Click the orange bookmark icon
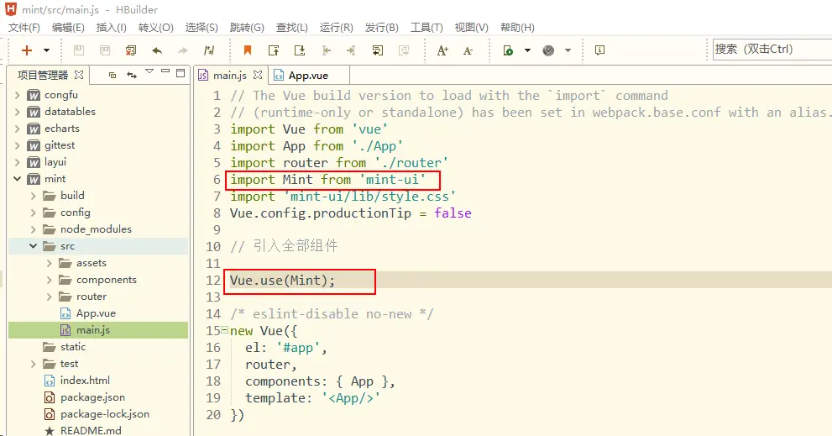The height and width of the screenshot is (436, 832). pos(248,50)
